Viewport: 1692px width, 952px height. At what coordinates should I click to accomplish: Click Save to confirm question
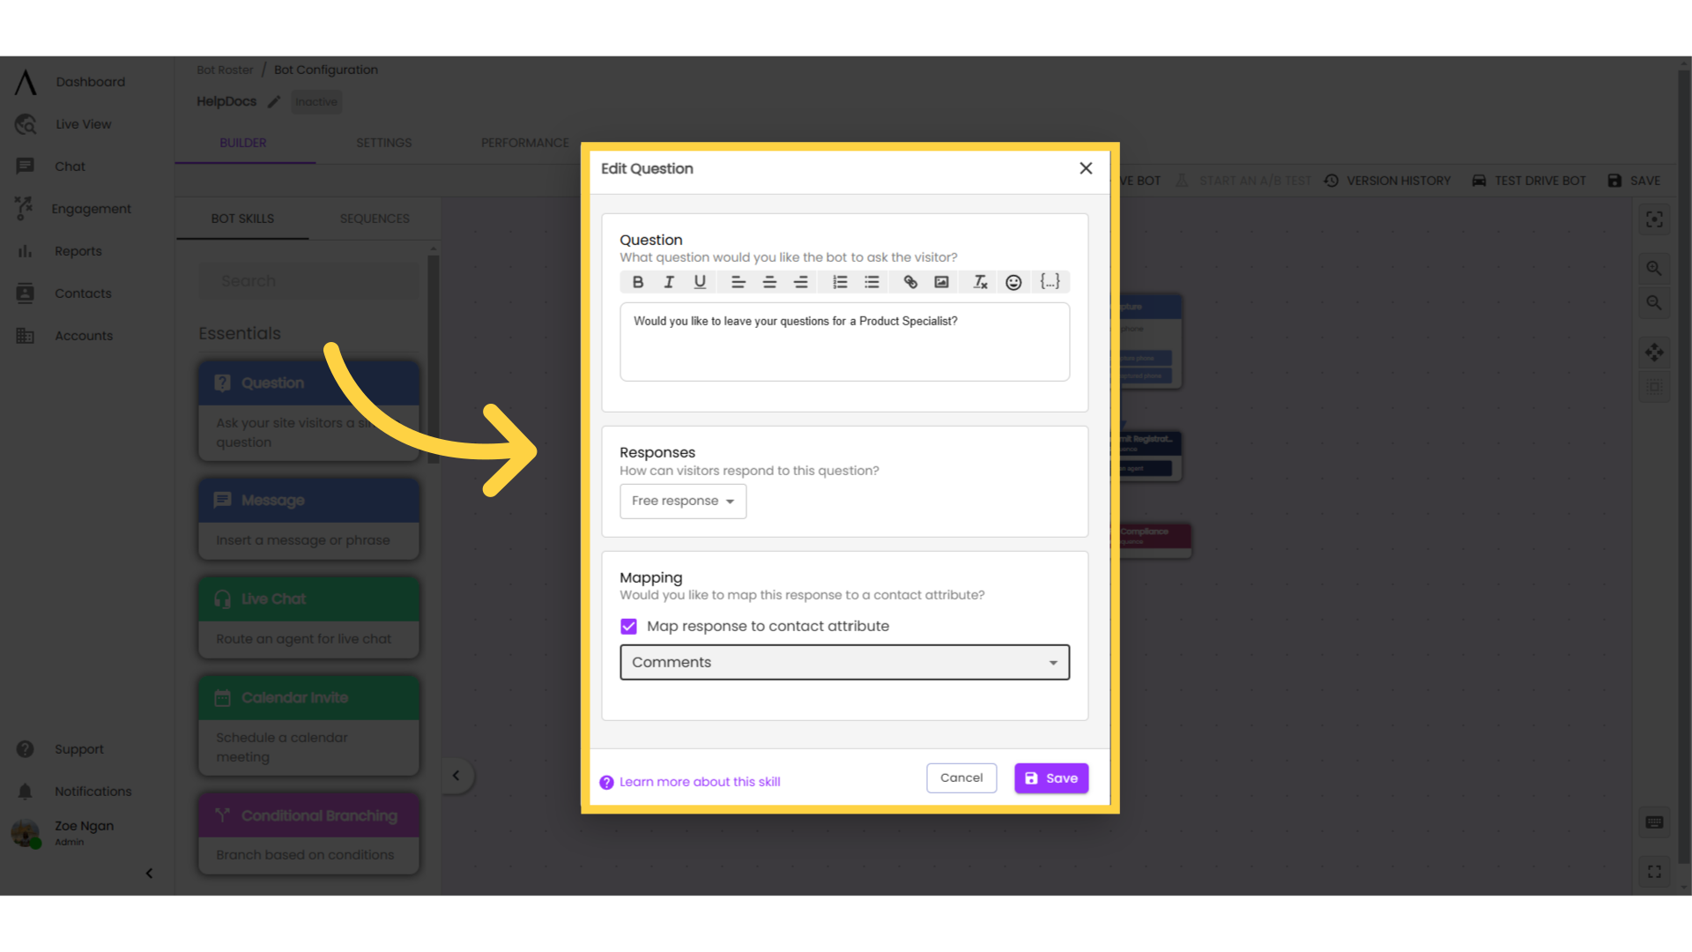(1051, 777)
